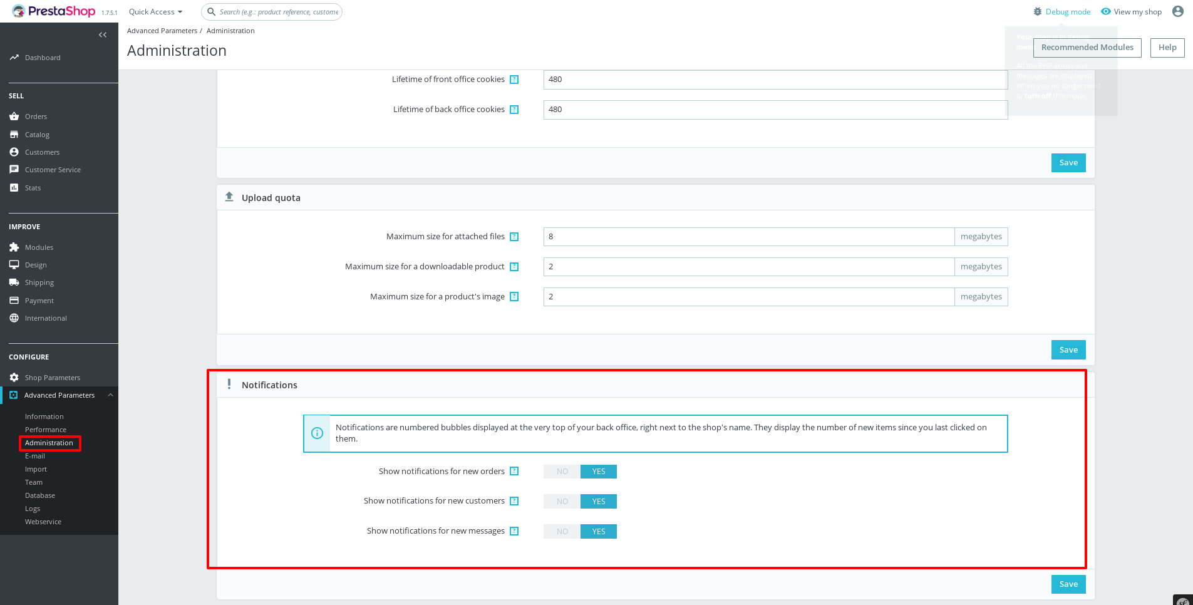Open Database submenu item

[40, 495]
